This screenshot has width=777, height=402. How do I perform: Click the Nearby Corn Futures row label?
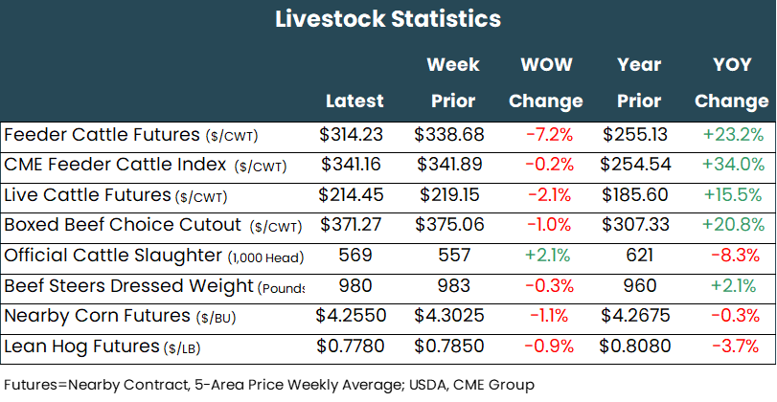[120, 317]
